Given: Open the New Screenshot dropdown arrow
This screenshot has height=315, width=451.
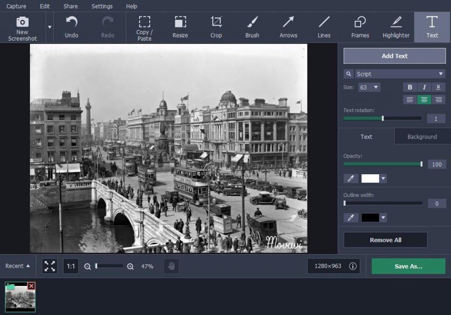Looking at the screenshot, I should point(50,27).
